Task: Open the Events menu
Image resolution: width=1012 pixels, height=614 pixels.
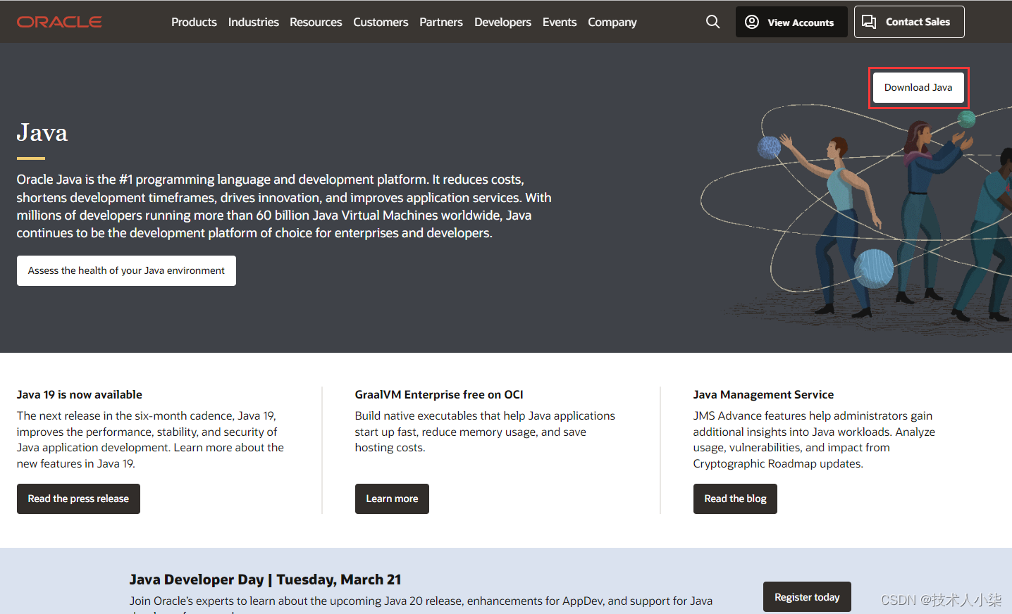Action: [x=560, y=22]
